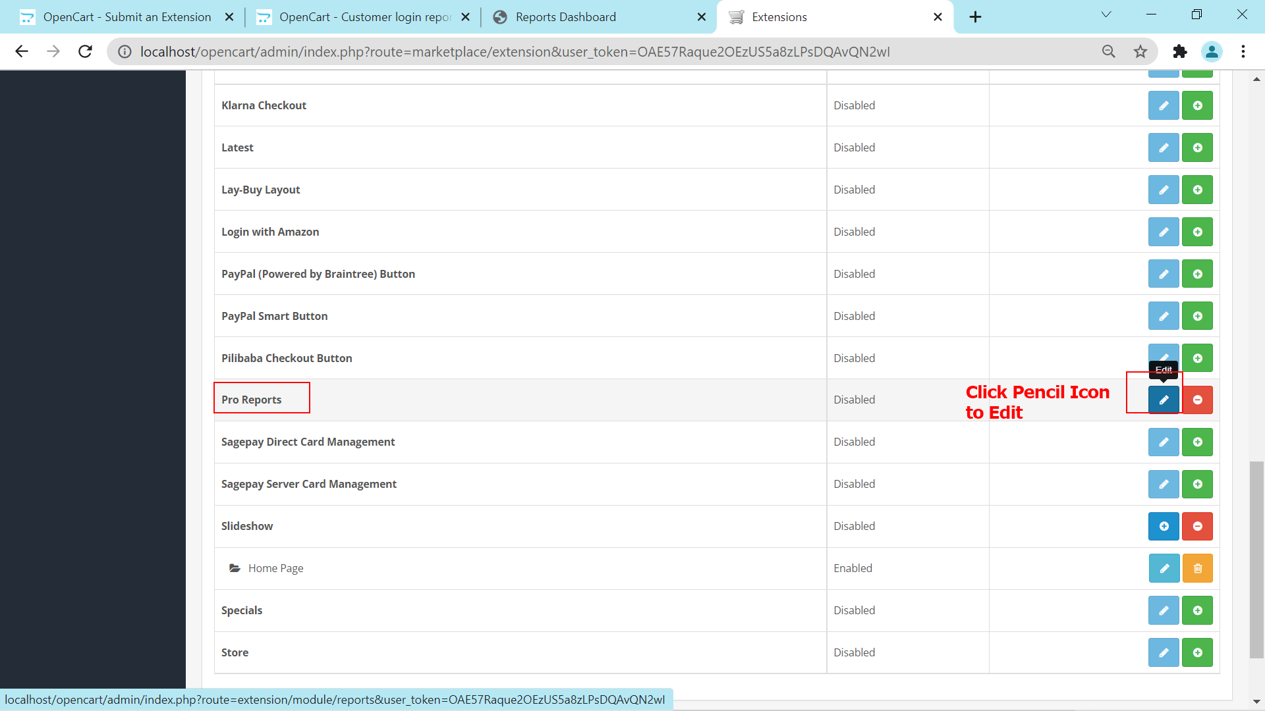1265x711 pixels.
Task: Click edit pencil for Specials module
Action: (1164, 610)
